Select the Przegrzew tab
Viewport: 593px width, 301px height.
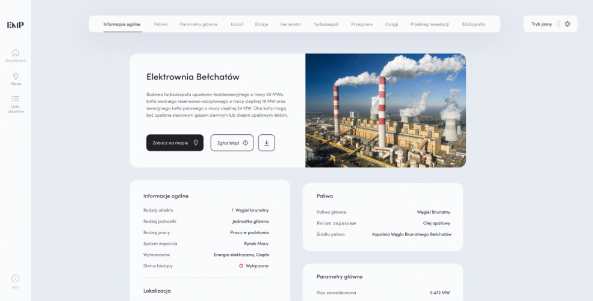click(362, 24)
